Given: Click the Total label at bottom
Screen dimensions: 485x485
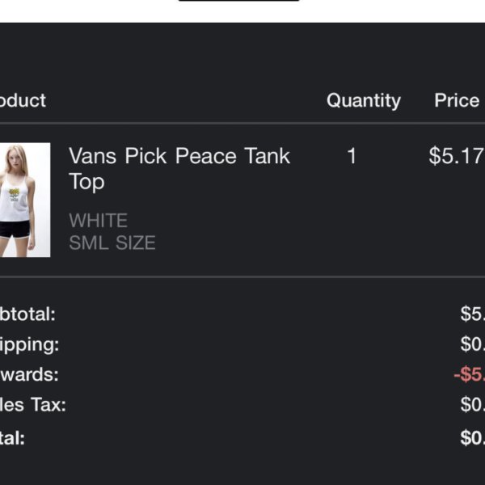Looking at the screenshot, I should 12,438.
